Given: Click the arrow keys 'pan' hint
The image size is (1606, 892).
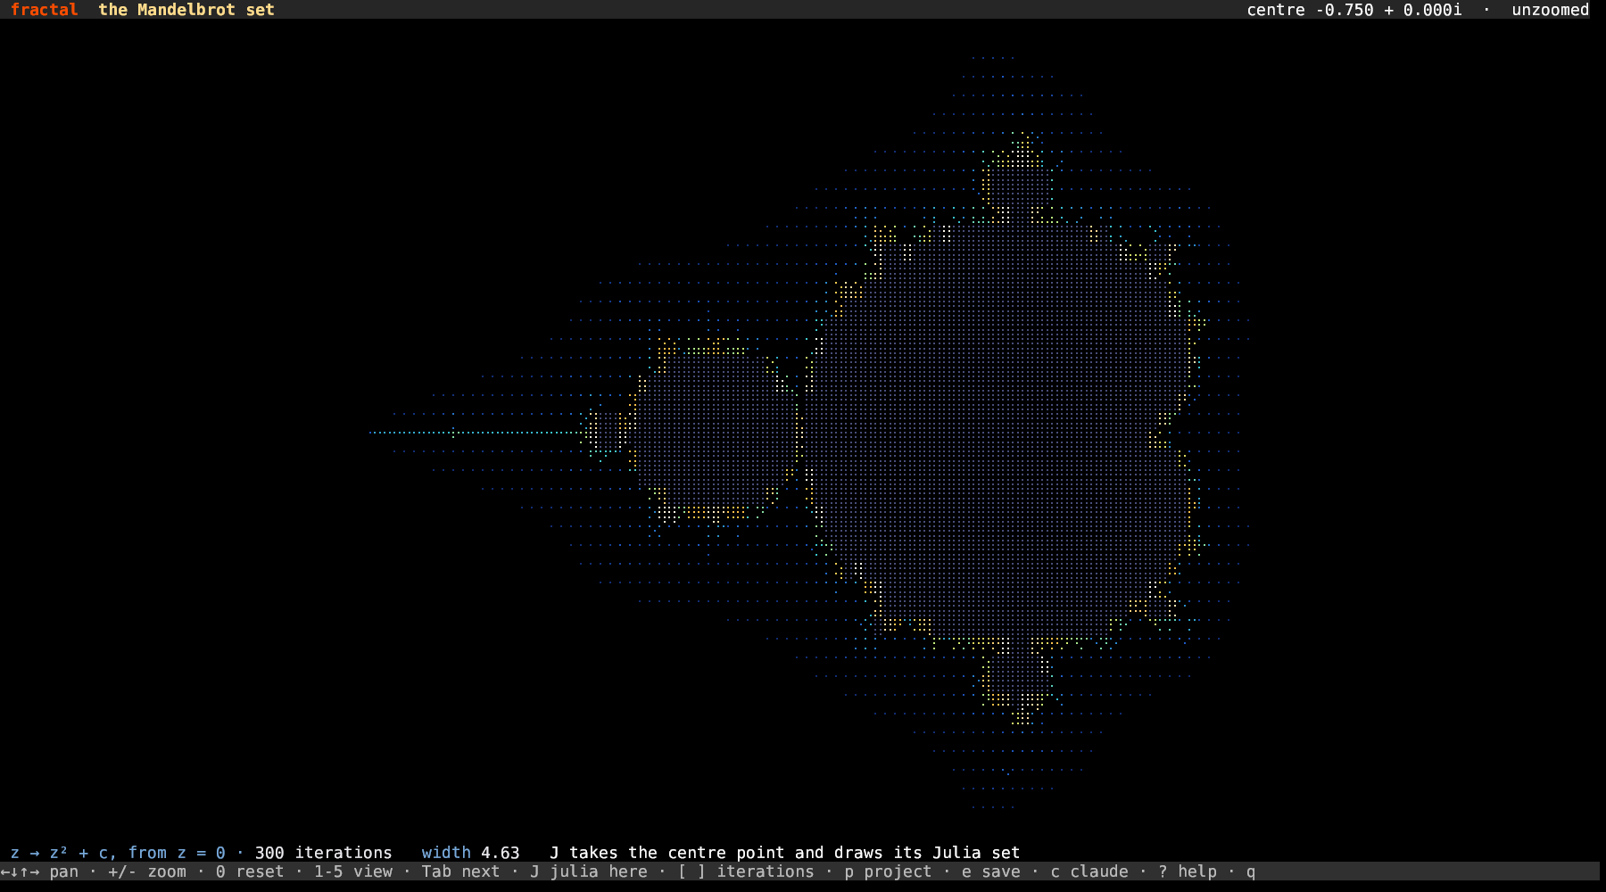Looking at the screenshot, I should coord(39,871).
